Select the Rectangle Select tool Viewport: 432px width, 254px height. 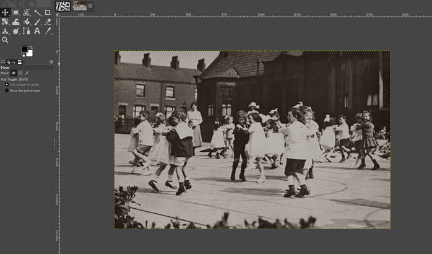pos(15,12)
